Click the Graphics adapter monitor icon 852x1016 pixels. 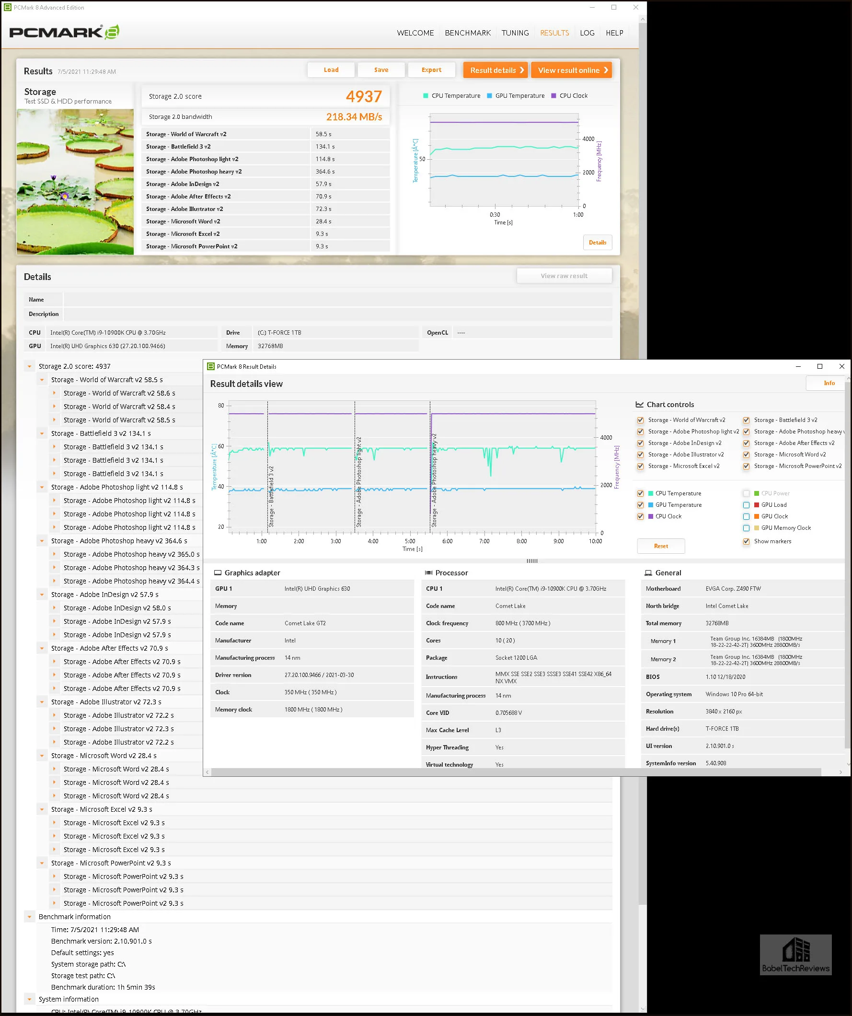(x=218, y=573)
